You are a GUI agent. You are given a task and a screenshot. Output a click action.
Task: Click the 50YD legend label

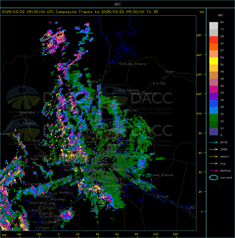coord(224,142)
